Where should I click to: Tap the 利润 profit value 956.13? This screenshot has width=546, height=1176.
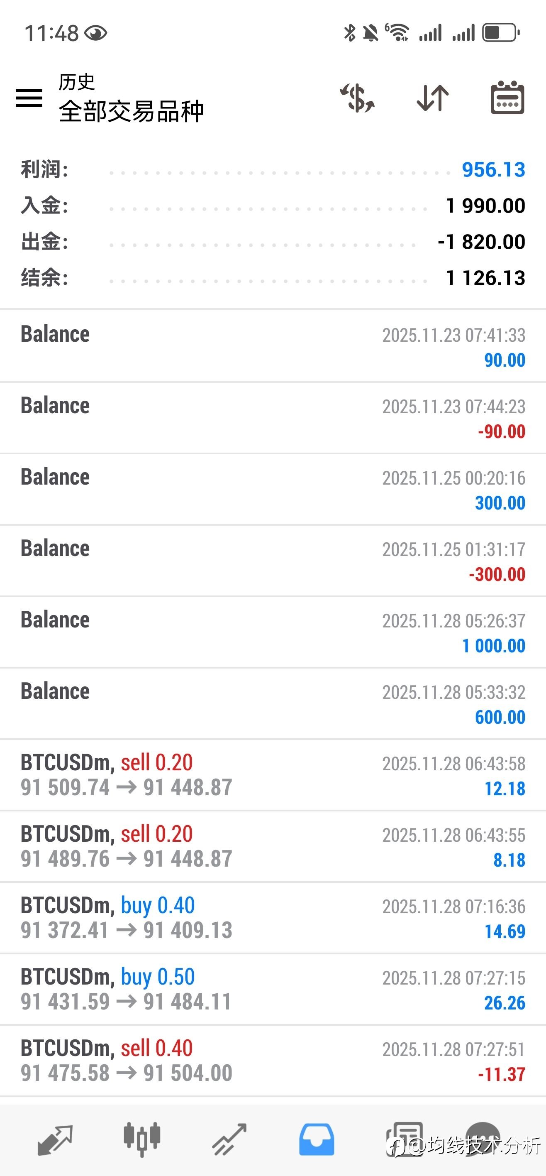[493, 170]
